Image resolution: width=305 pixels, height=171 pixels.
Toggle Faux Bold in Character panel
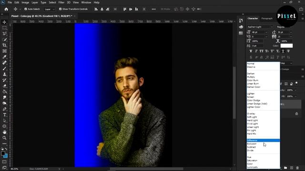[251, 51]
